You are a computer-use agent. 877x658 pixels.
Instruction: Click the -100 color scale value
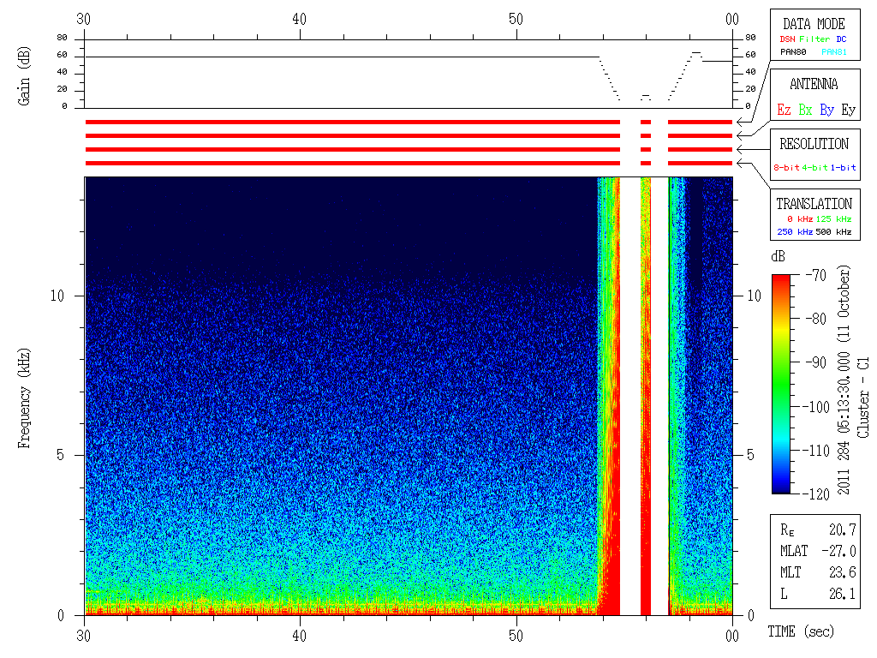click(816, 407)
